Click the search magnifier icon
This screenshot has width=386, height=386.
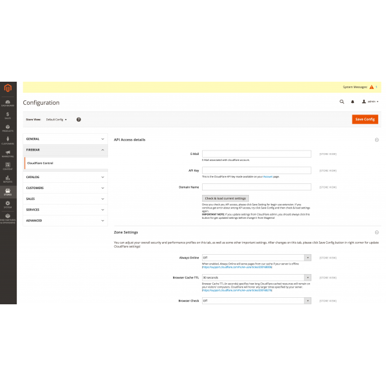342,102
